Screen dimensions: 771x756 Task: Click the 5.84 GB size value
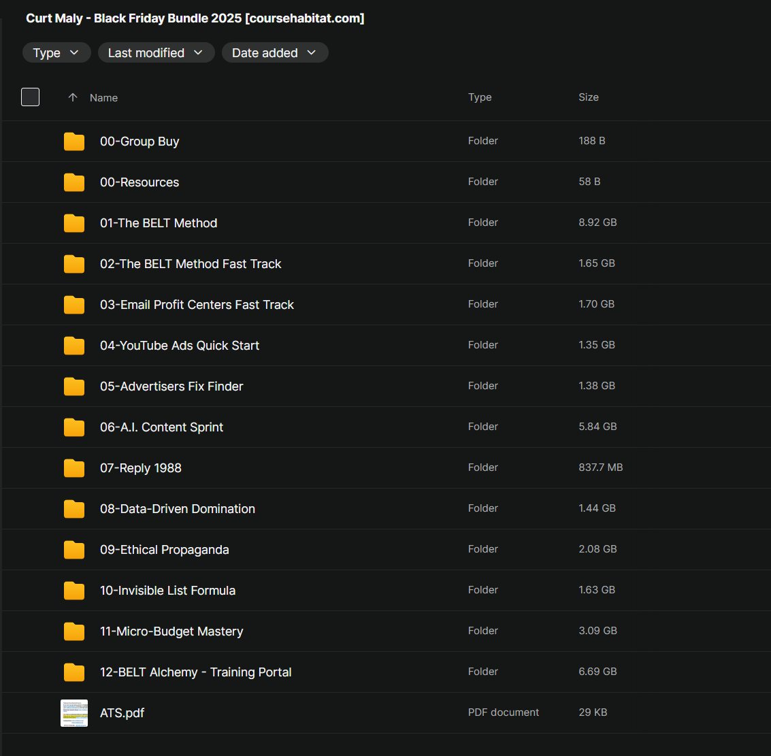pyautogui.click(x=597, y=427)
